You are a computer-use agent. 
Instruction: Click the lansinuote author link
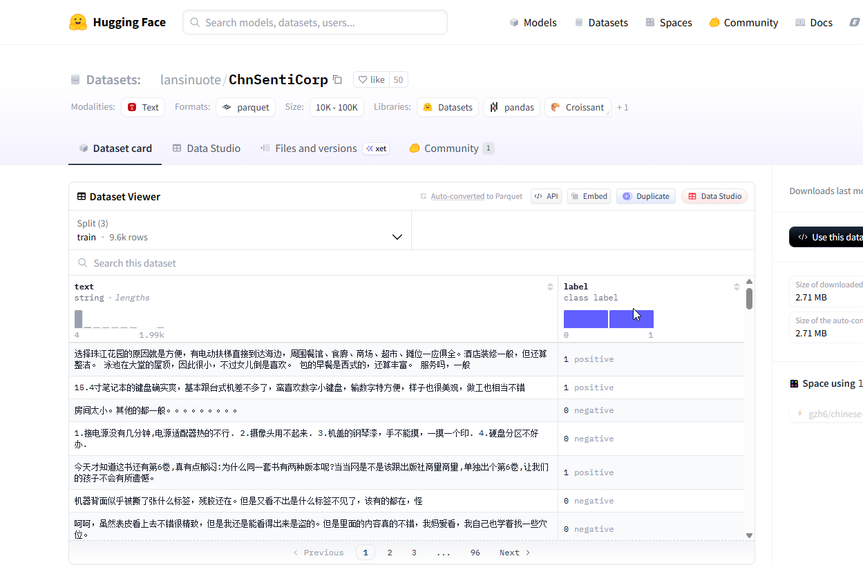point(191,79)
